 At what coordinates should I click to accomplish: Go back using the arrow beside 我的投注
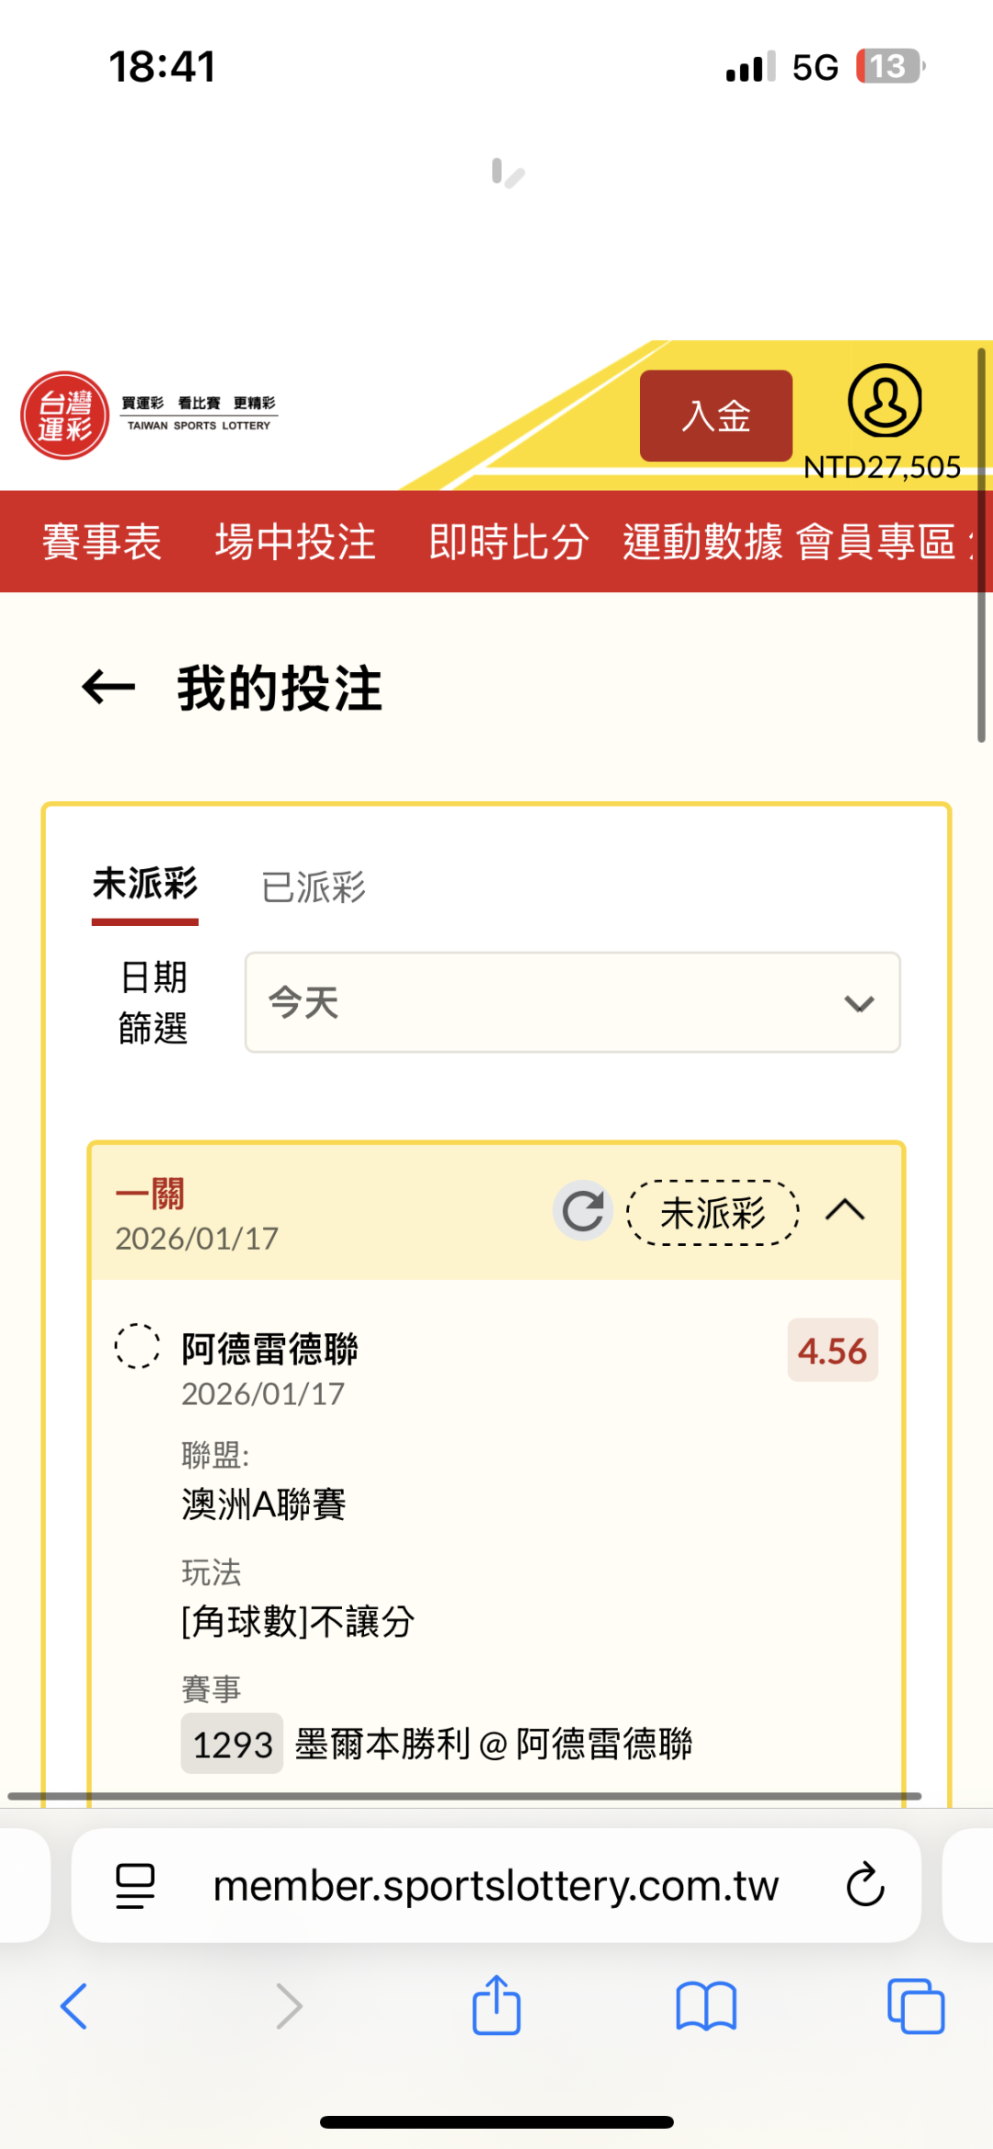click(x=108, y=687)
